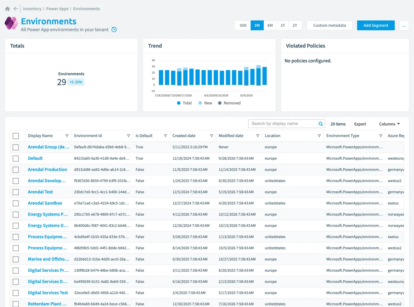Select the Default environment row checkbox

16,158
